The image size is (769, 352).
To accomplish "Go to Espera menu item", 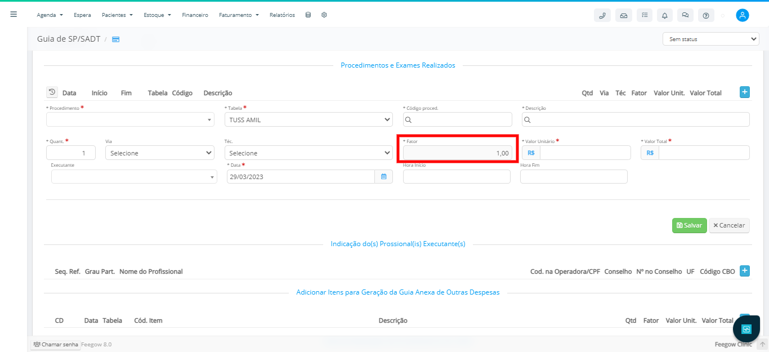I will tap(82, 15).
